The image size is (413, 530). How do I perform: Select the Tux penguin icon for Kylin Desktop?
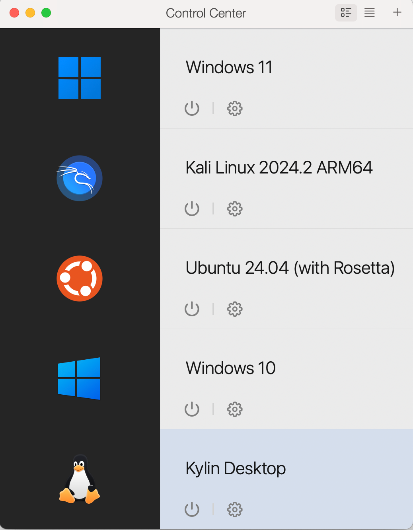click(x=80, y=479)
